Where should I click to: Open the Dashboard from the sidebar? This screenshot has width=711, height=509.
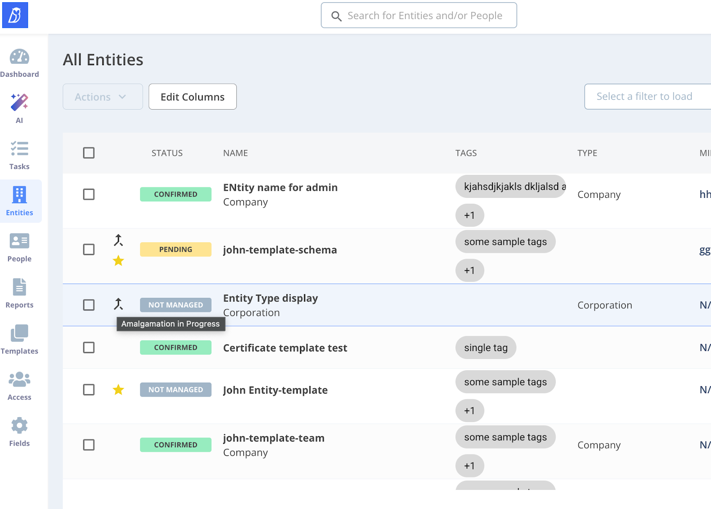tap(20, 63)
